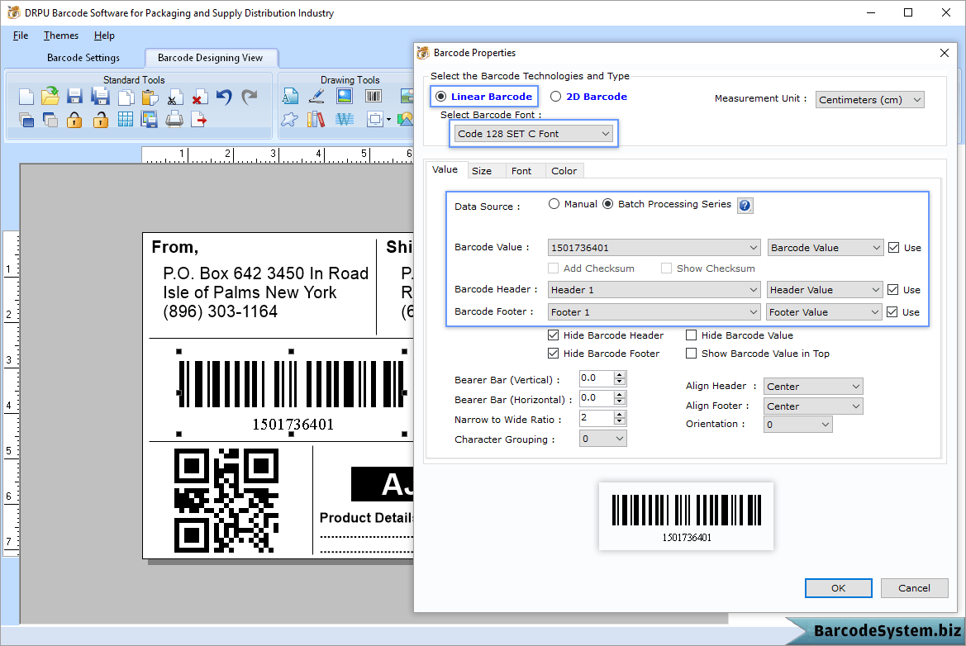
Task: Open the Align Footer dropdown
Action: coord(813,406)
